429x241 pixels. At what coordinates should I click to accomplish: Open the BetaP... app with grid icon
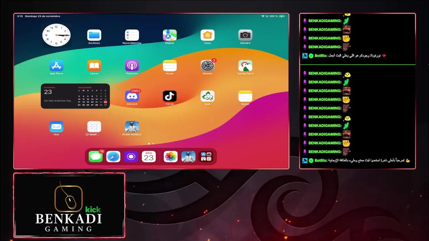click(x=94, y=127)
